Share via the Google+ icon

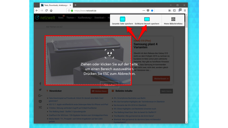40,96
